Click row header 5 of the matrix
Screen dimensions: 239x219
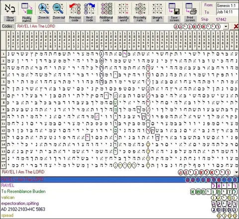tap(3, 82)
